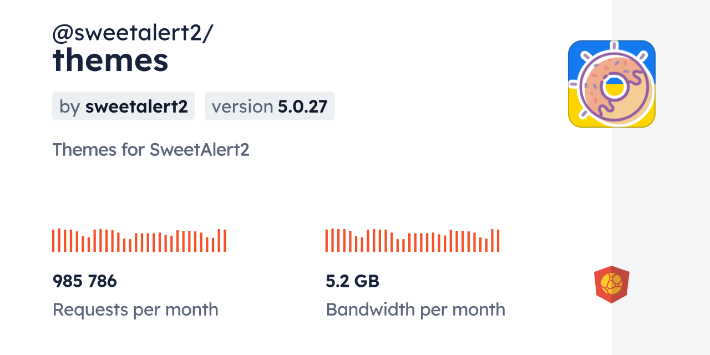
Task: Open the themes package title
Action: tap(110, 60)
